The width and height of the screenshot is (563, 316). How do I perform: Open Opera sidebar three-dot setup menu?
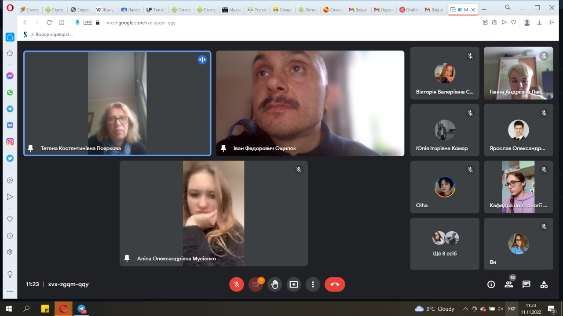tap(10, 291)
